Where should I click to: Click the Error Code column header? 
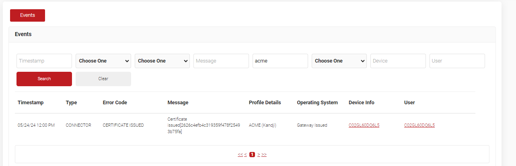coord(115,103)
